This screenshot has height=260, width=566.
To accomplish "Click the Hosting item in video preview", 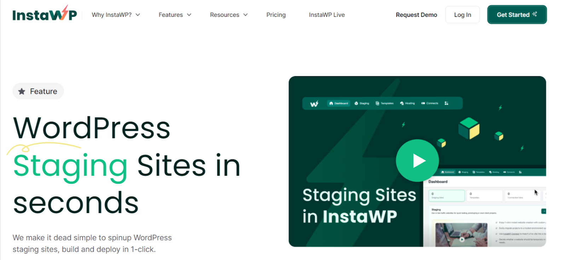I will (407, 103).
